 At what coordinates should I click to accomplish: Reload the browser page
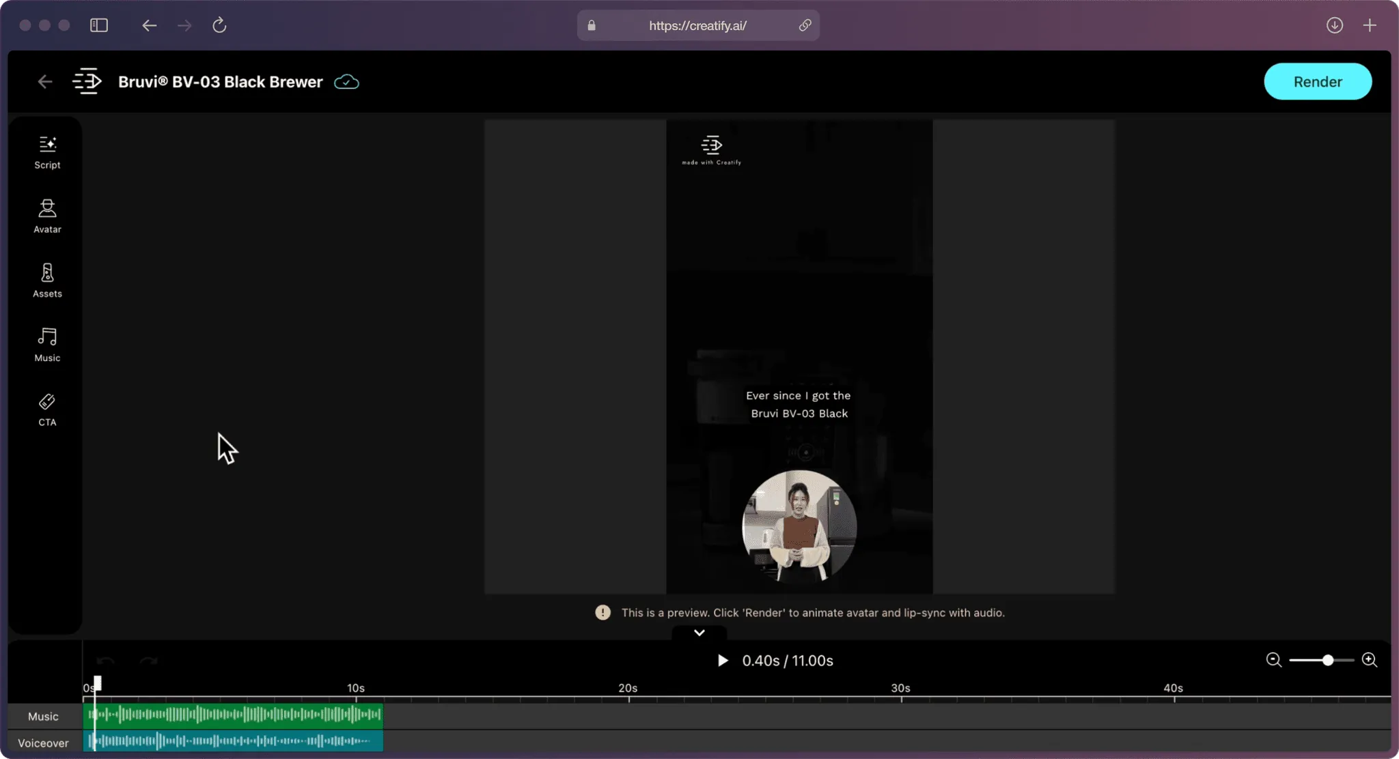click(x=219, y=25)
